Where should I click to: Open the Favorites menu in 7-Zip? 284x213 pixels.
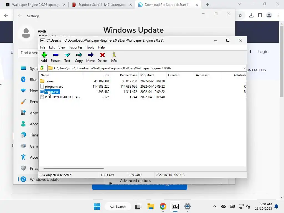tap(76, 47)
